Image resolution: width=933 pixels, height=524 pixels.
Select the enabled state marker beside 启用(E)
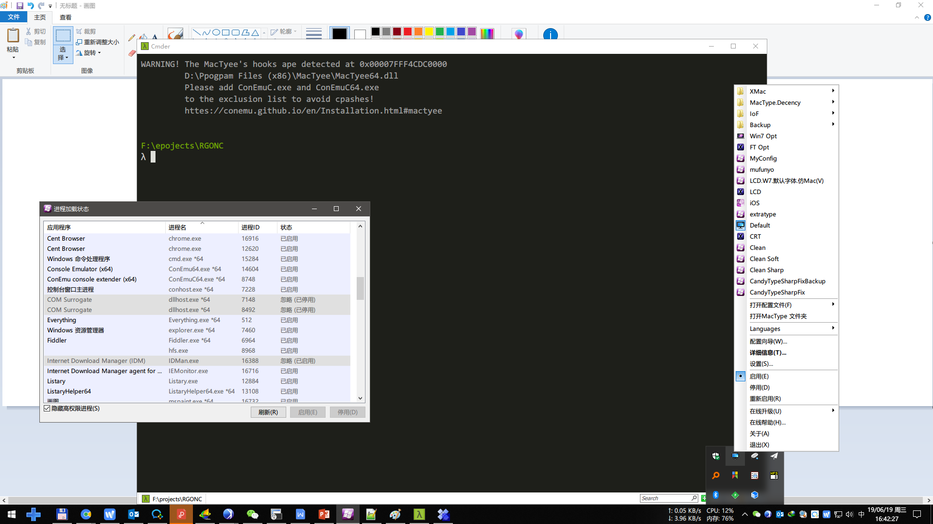pos(740,376)
